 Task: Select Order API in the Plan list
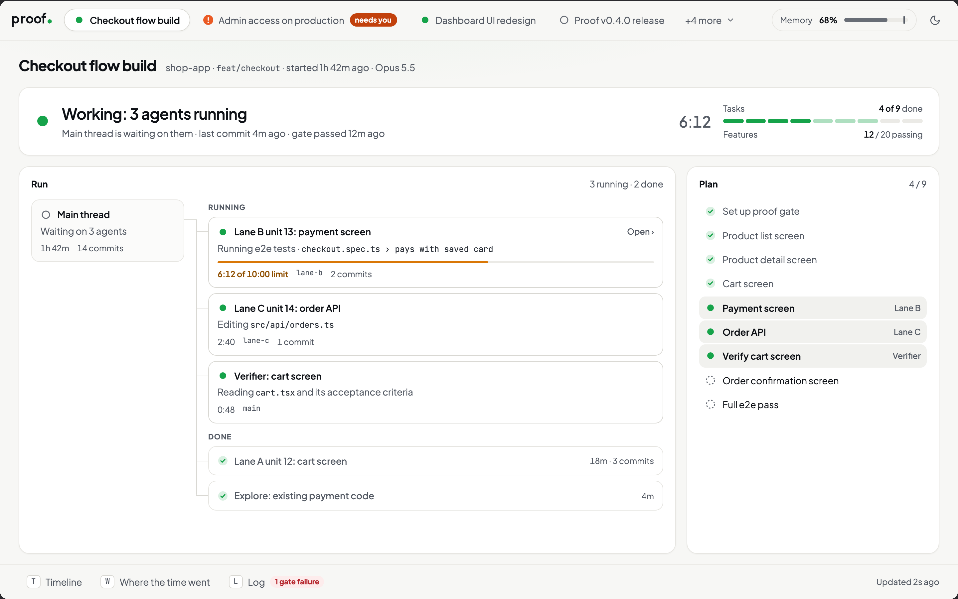click(813, 332)
